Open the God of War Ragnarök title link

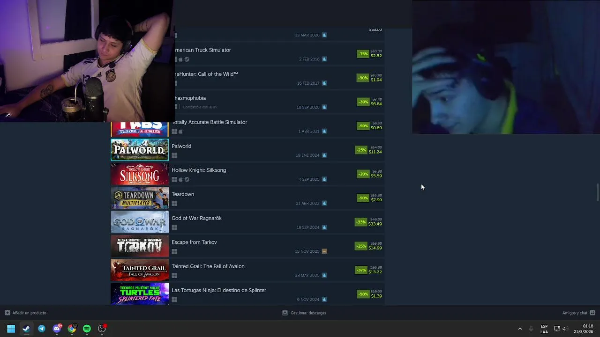[x=196, y=218]
